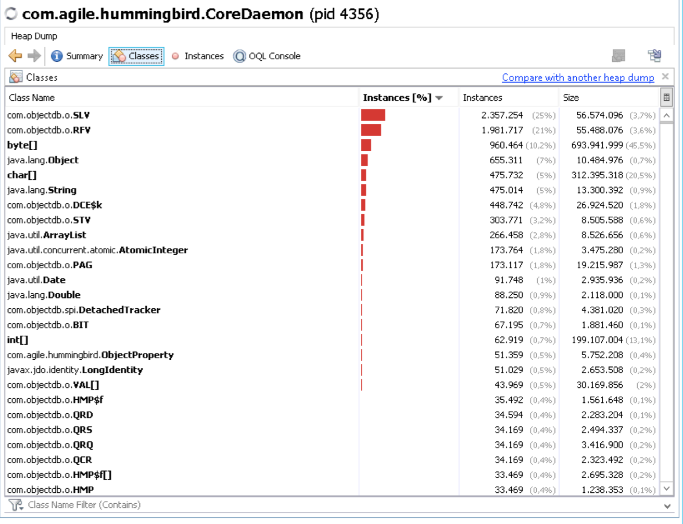Select the com.objectdb.o.SLV row
Image resolution: width=683 pixels, height=524 pixels.
[x=332, y=115]
